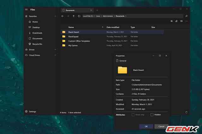Close the Documents tab
Screen dimensions: 202x134
coord(91,10)
